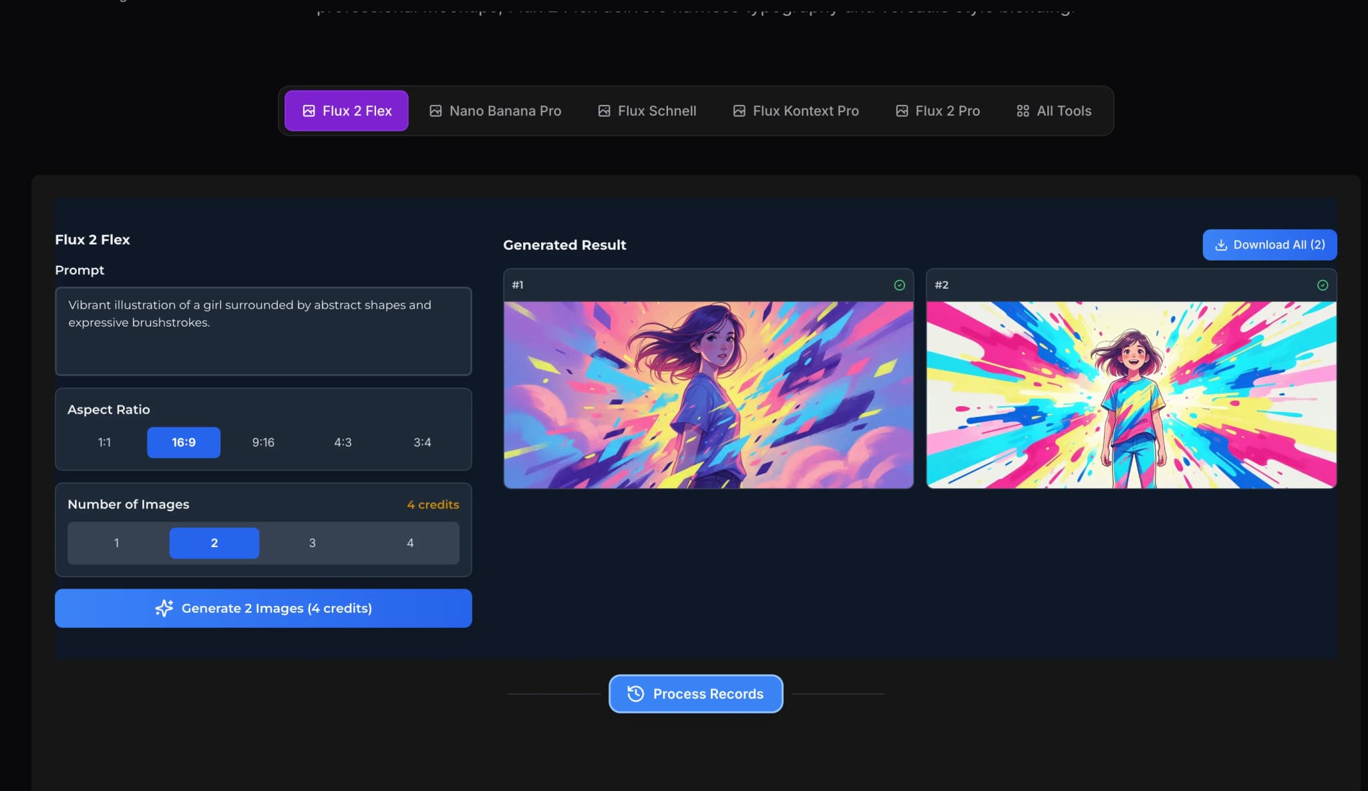Open generated image #2 thumbnail
This screenshot has height=791, width=1368.
[1131, 395]
